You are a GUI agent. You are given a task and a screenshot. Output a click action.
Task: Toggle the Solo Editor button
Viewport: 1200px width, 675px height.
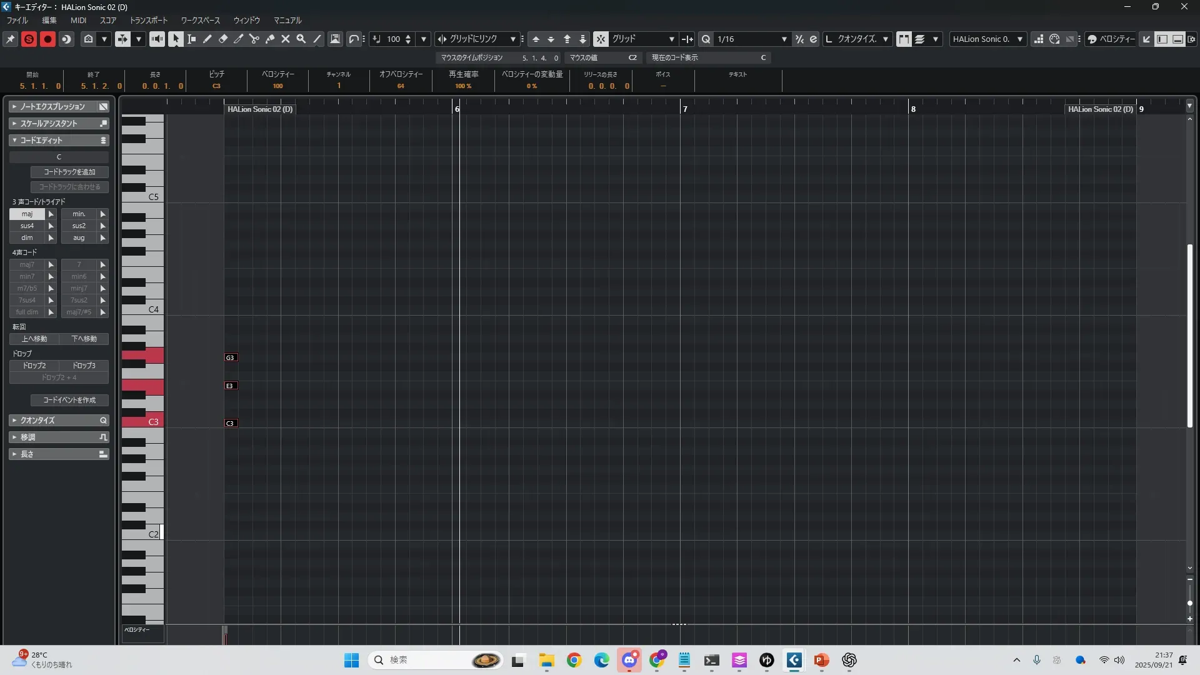tap(29, 39)
